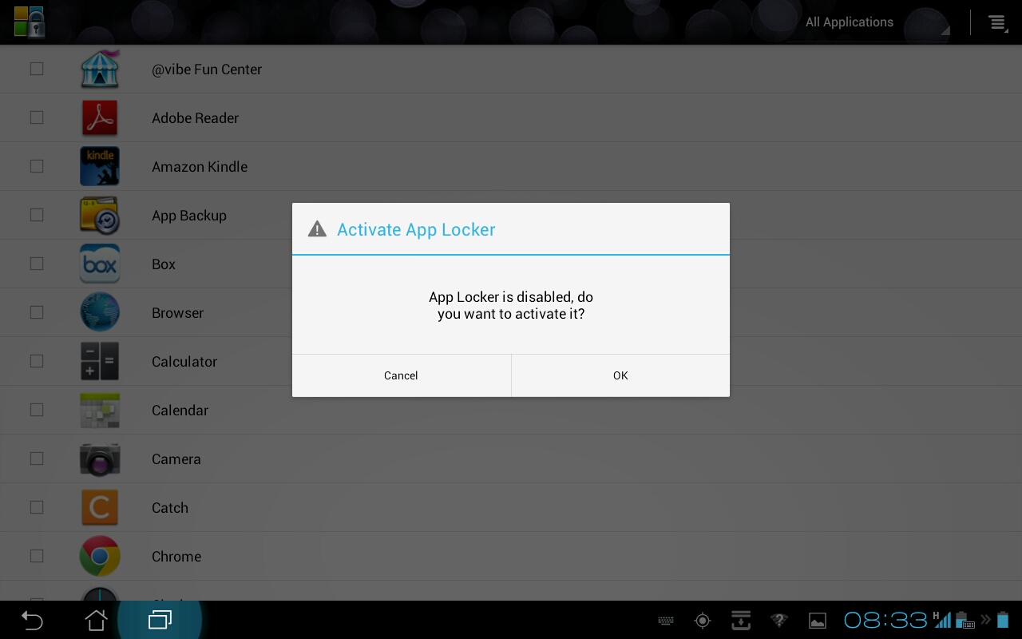Tick the Box checkbox
The height and width of the screenshot is (639, 1022).
tap(37, 264)
